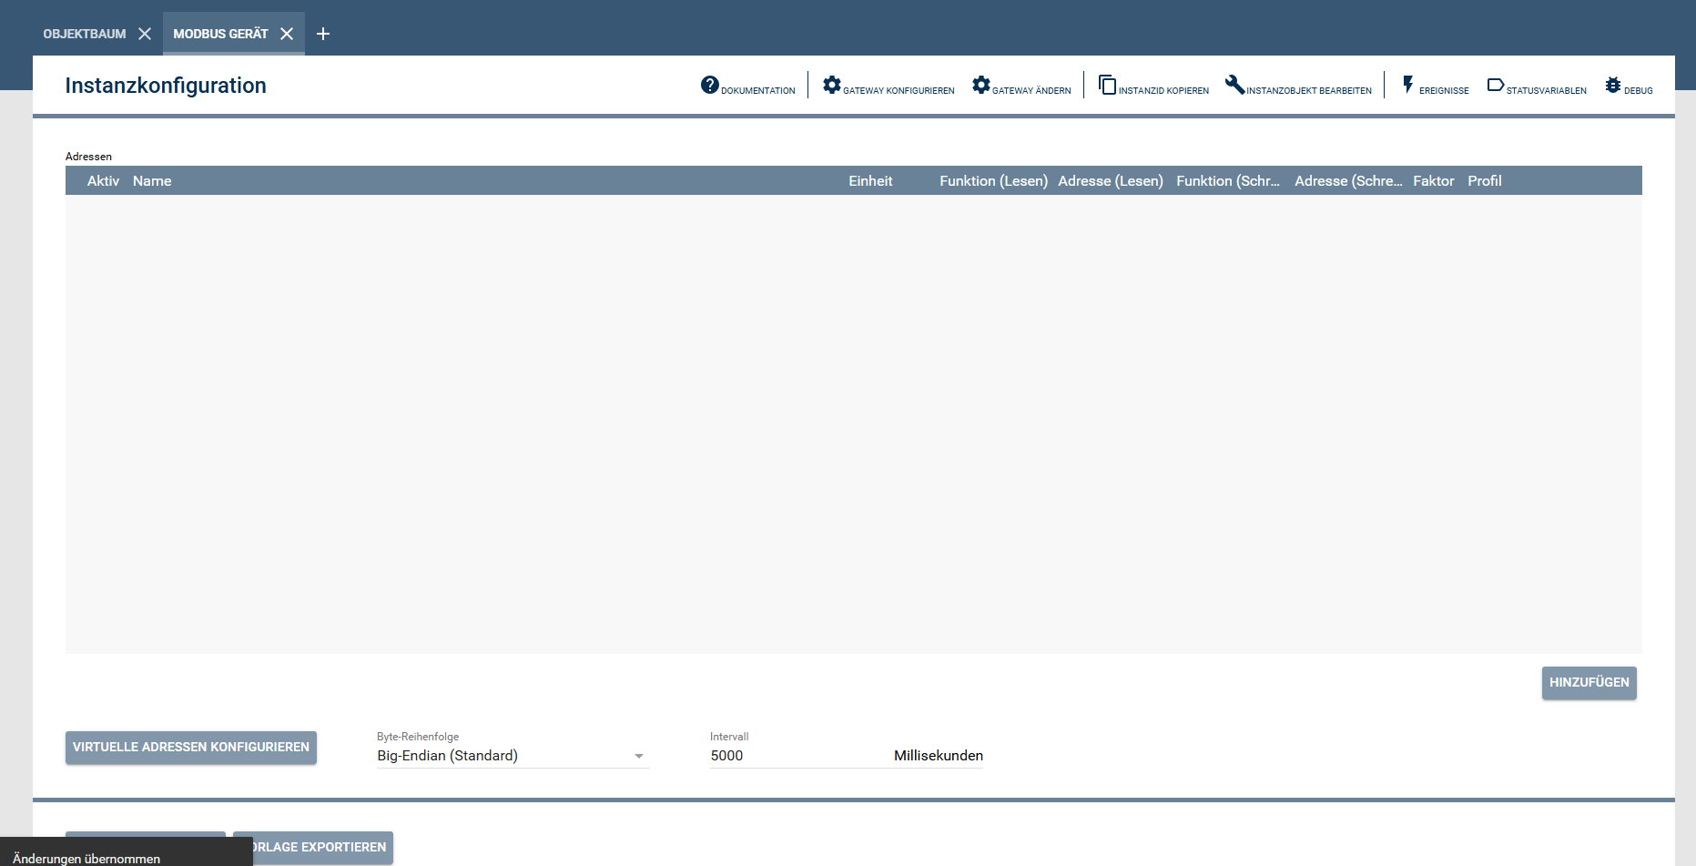The height and width of the screenshot is (866, 1696).
Task: Click Virtuelle Adressen konfigurieren button
Action: [191, 747]
